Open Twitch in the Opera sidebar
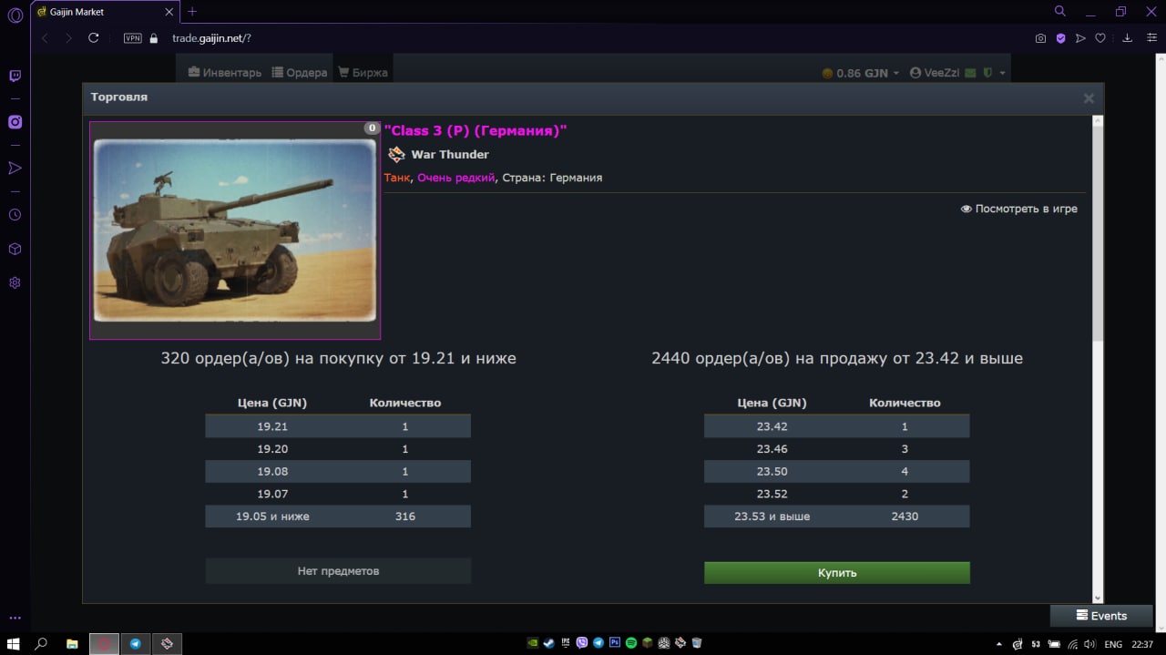The width and height of the screenshot is (1166, 655). (15, 77)
